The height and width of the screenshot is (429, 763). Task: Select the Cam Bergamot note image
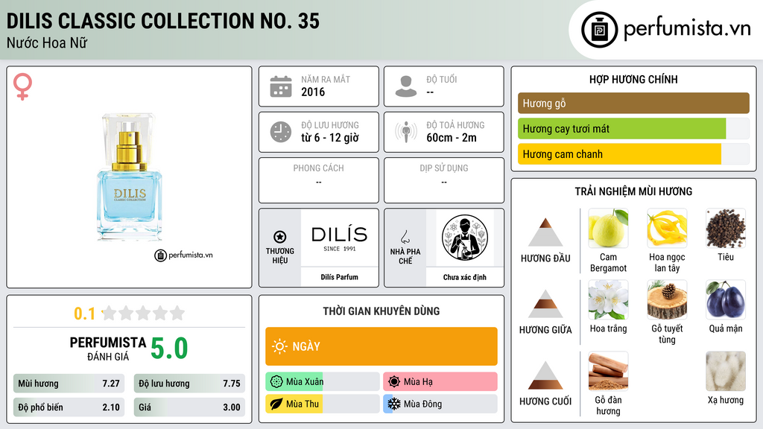click(x=608, y=228)
